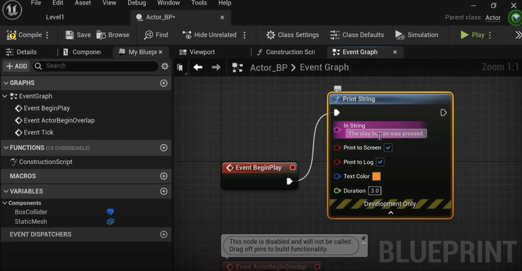522x271 pixels.
Task: Add a new function with plus icon
Action: [x=164, y=148]
